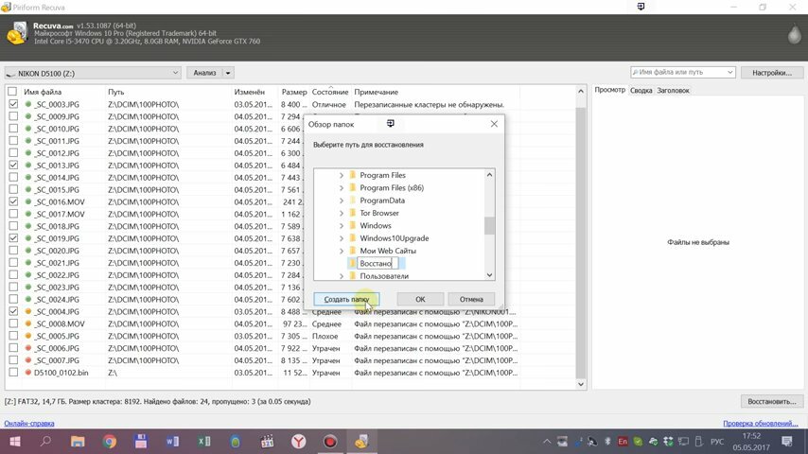Check the _SC_0008.MOV checkbox
This screenshot has height=454, width=808.
pos(13,324)
